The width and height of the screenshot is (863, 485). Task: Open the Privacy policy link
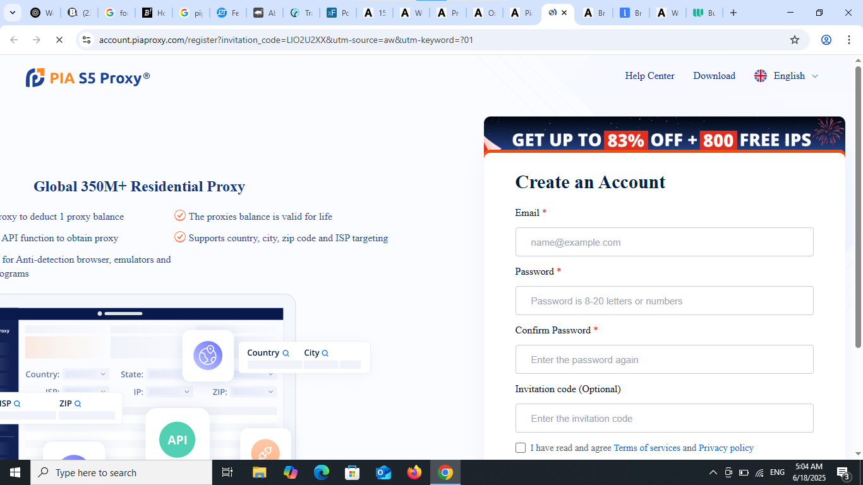(726, 448)
